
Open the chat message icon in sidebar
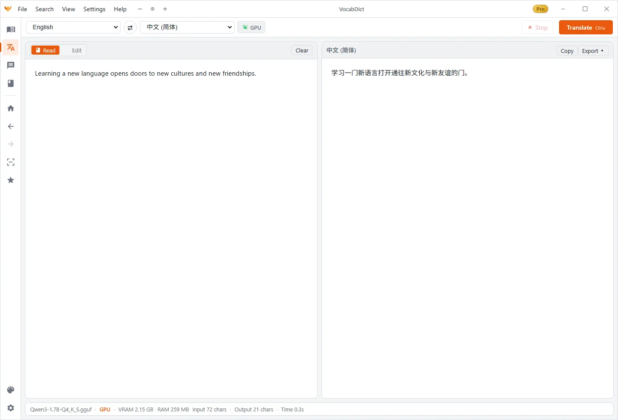(11, 65)
